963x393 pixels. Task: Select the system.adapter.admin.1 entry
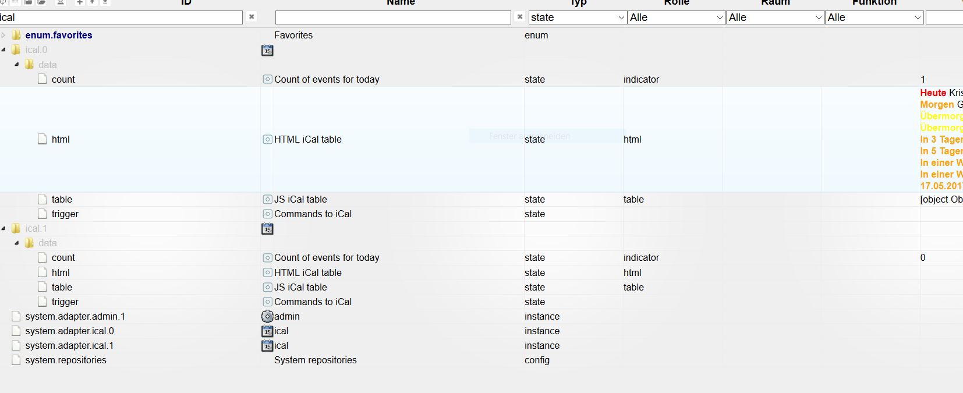(75, 316)
